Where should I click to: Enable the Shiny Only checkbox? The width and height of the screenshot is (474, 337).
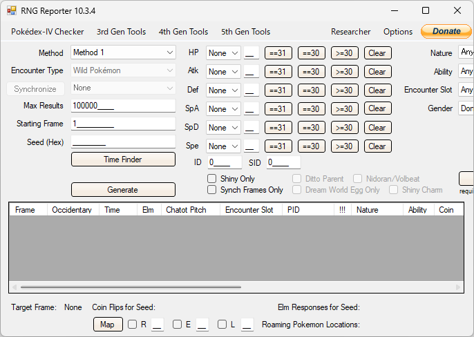(x=212, y=179)
